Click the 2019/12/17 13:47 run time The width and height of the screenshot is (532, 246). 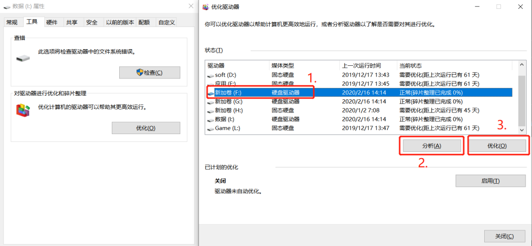[x=366, y=128]
